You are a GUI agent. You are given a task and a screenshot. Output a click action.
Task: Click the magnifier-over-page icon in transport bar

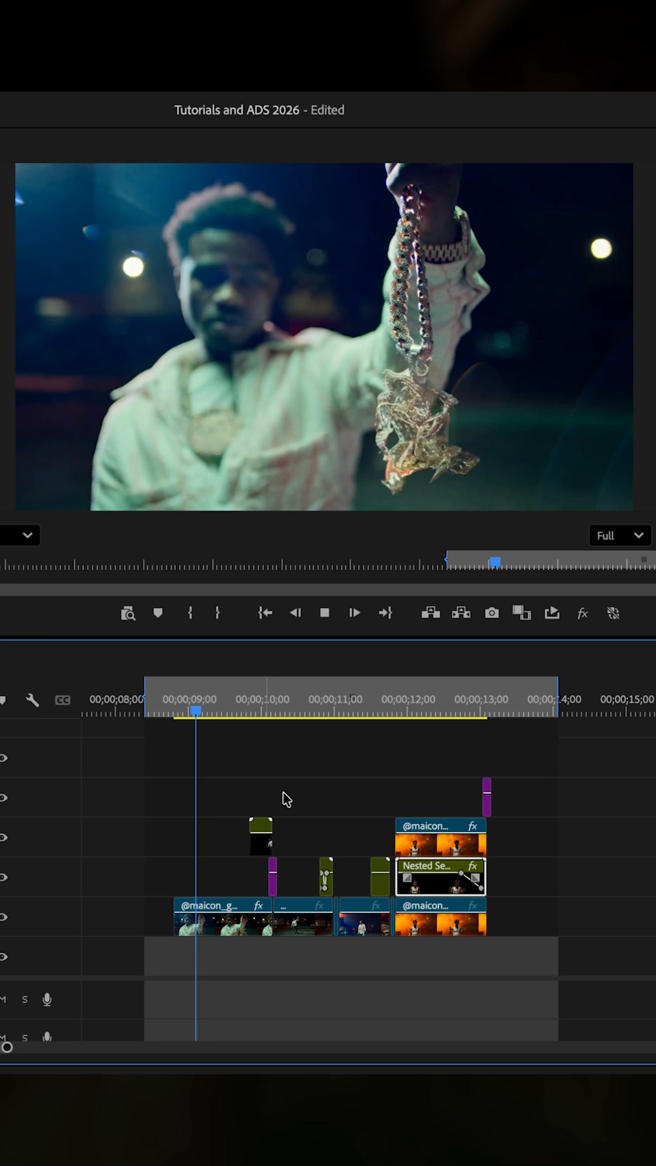[128, 613]
